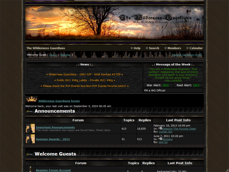
Task: Click the crown icon beside forum title
Action: [32, 99]
